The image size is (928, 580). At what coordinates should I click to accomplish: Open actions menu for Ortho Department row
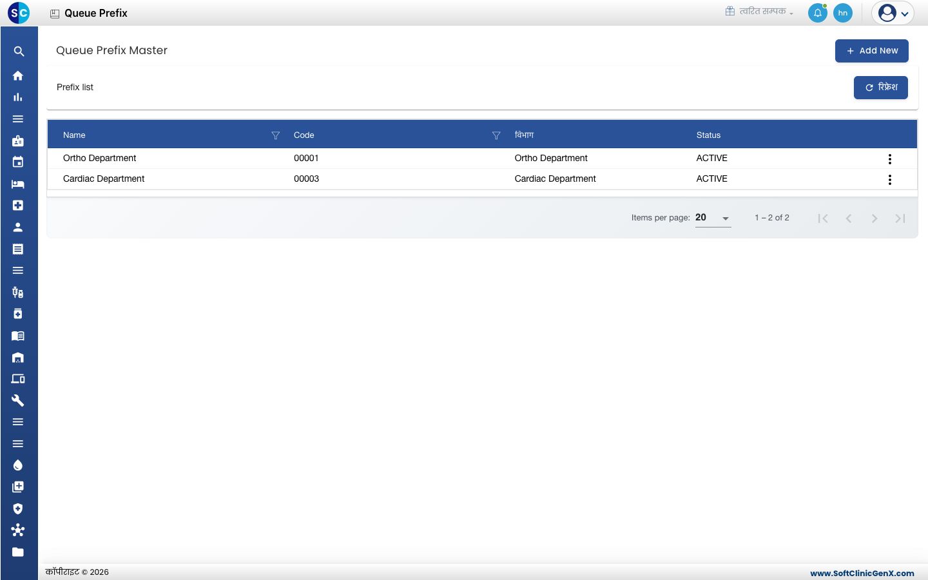(890, 159)
